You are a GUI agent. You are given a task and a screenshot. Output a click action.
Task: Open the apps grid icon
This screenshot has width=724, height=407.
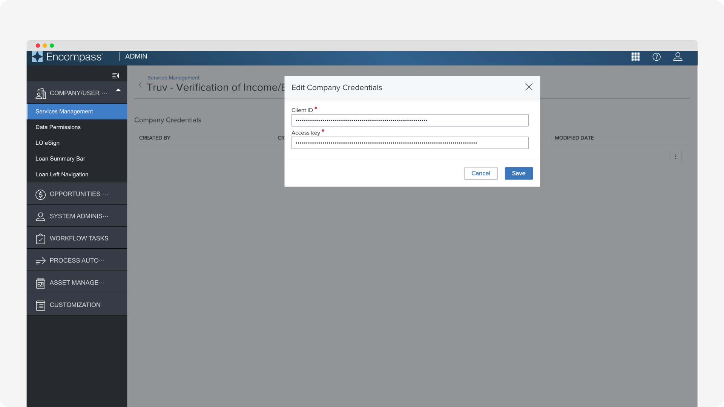pyautogui.click(x=635, y=57)
